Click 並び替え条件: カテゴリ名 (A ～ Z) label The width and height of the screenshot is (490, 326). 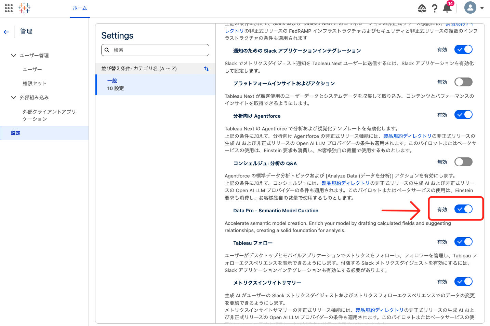click(x=139, y=68)
